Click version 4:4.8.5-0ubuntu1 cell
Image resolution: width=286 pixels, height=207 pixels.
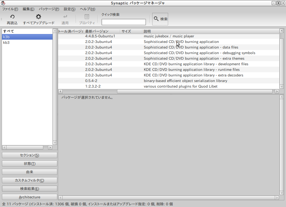pyautogui.click(x=100, y=36)
